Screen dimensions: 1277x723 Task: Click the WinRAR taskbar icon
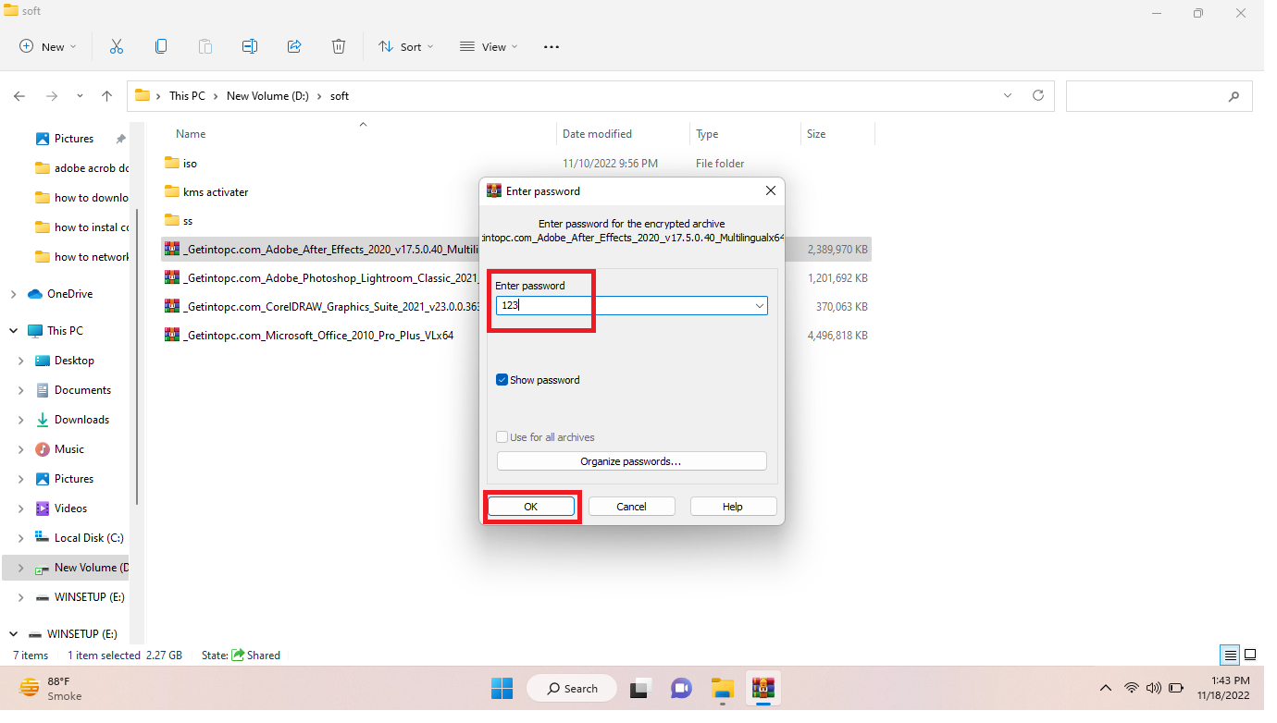(x=763, y=688)
